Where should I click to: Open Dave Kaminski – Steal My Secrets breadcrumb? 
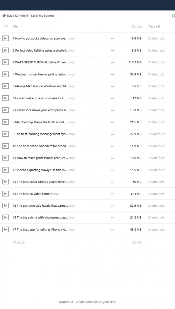pos(30,16)
